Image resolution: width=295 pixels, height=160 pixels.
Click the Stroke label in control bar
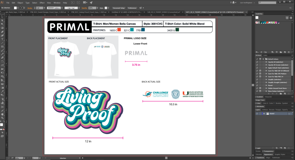[30, 8]
